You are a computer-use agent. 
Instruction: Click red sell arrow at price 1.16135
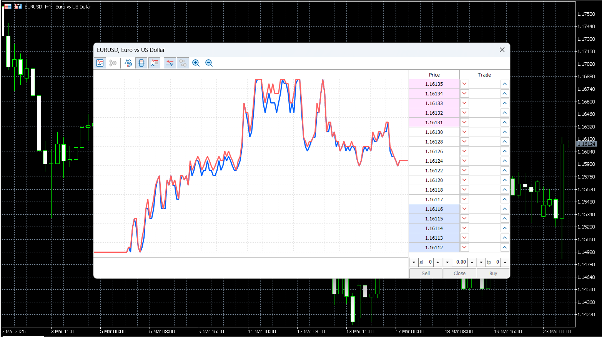point(464,84)
